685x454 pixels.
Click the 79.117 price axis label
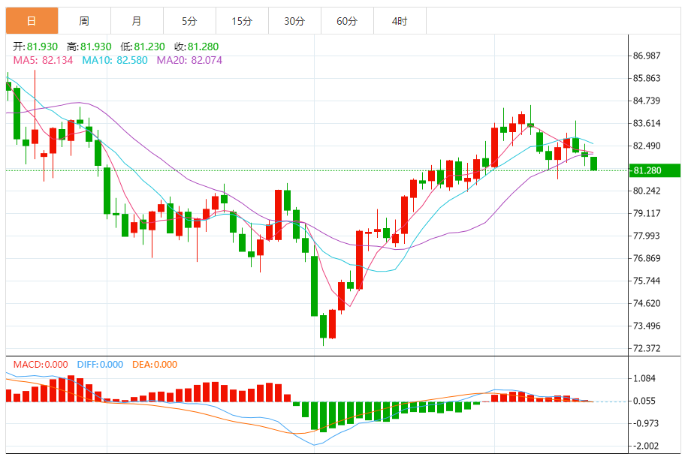click(647, 213)
